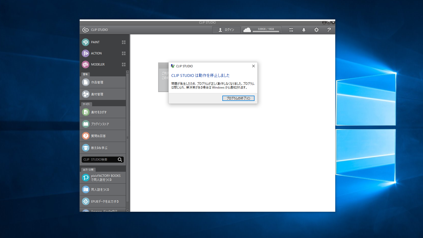
Task: Expand the ACTION grid menu
Action: point(123,53)
